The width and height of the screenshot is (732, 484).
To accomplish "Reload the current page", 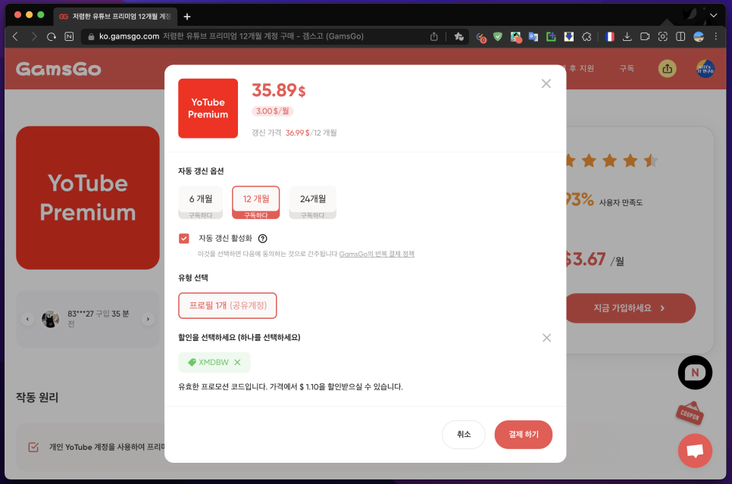I will [52, 36].
